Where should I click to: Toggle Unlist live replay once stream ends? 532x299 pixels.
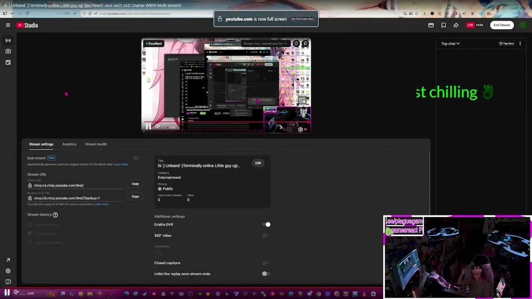(x=266, y=274)
